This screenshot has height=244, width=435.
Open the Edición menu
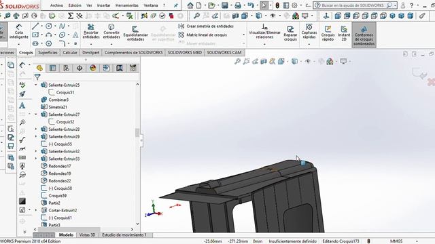click(x=75, y=5)
